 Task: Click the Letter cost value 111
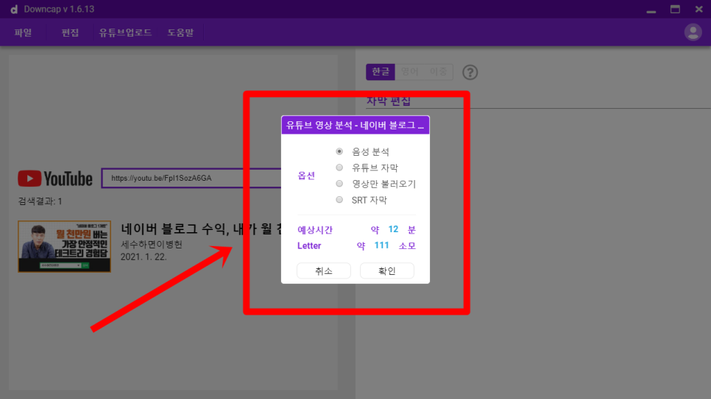tap(381, 245)
